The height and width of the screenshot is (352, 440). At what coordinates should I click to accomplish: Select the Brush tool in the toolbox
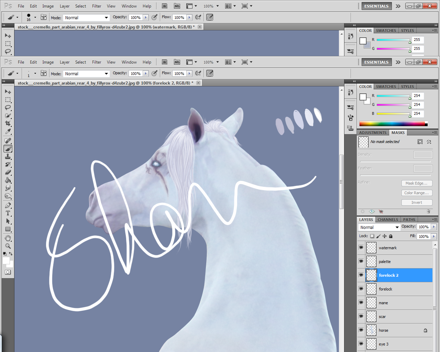click(8, 148)
